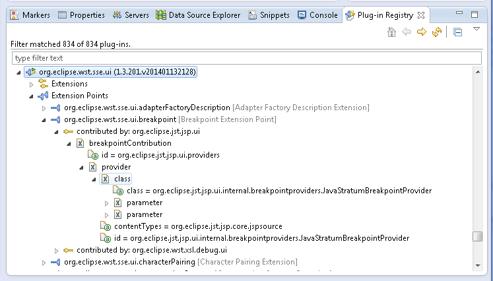493x281 pixels.
Task: Expand the adapterFactoryDescription extension point
Action: pyautogui.click(x=44, y=108)
